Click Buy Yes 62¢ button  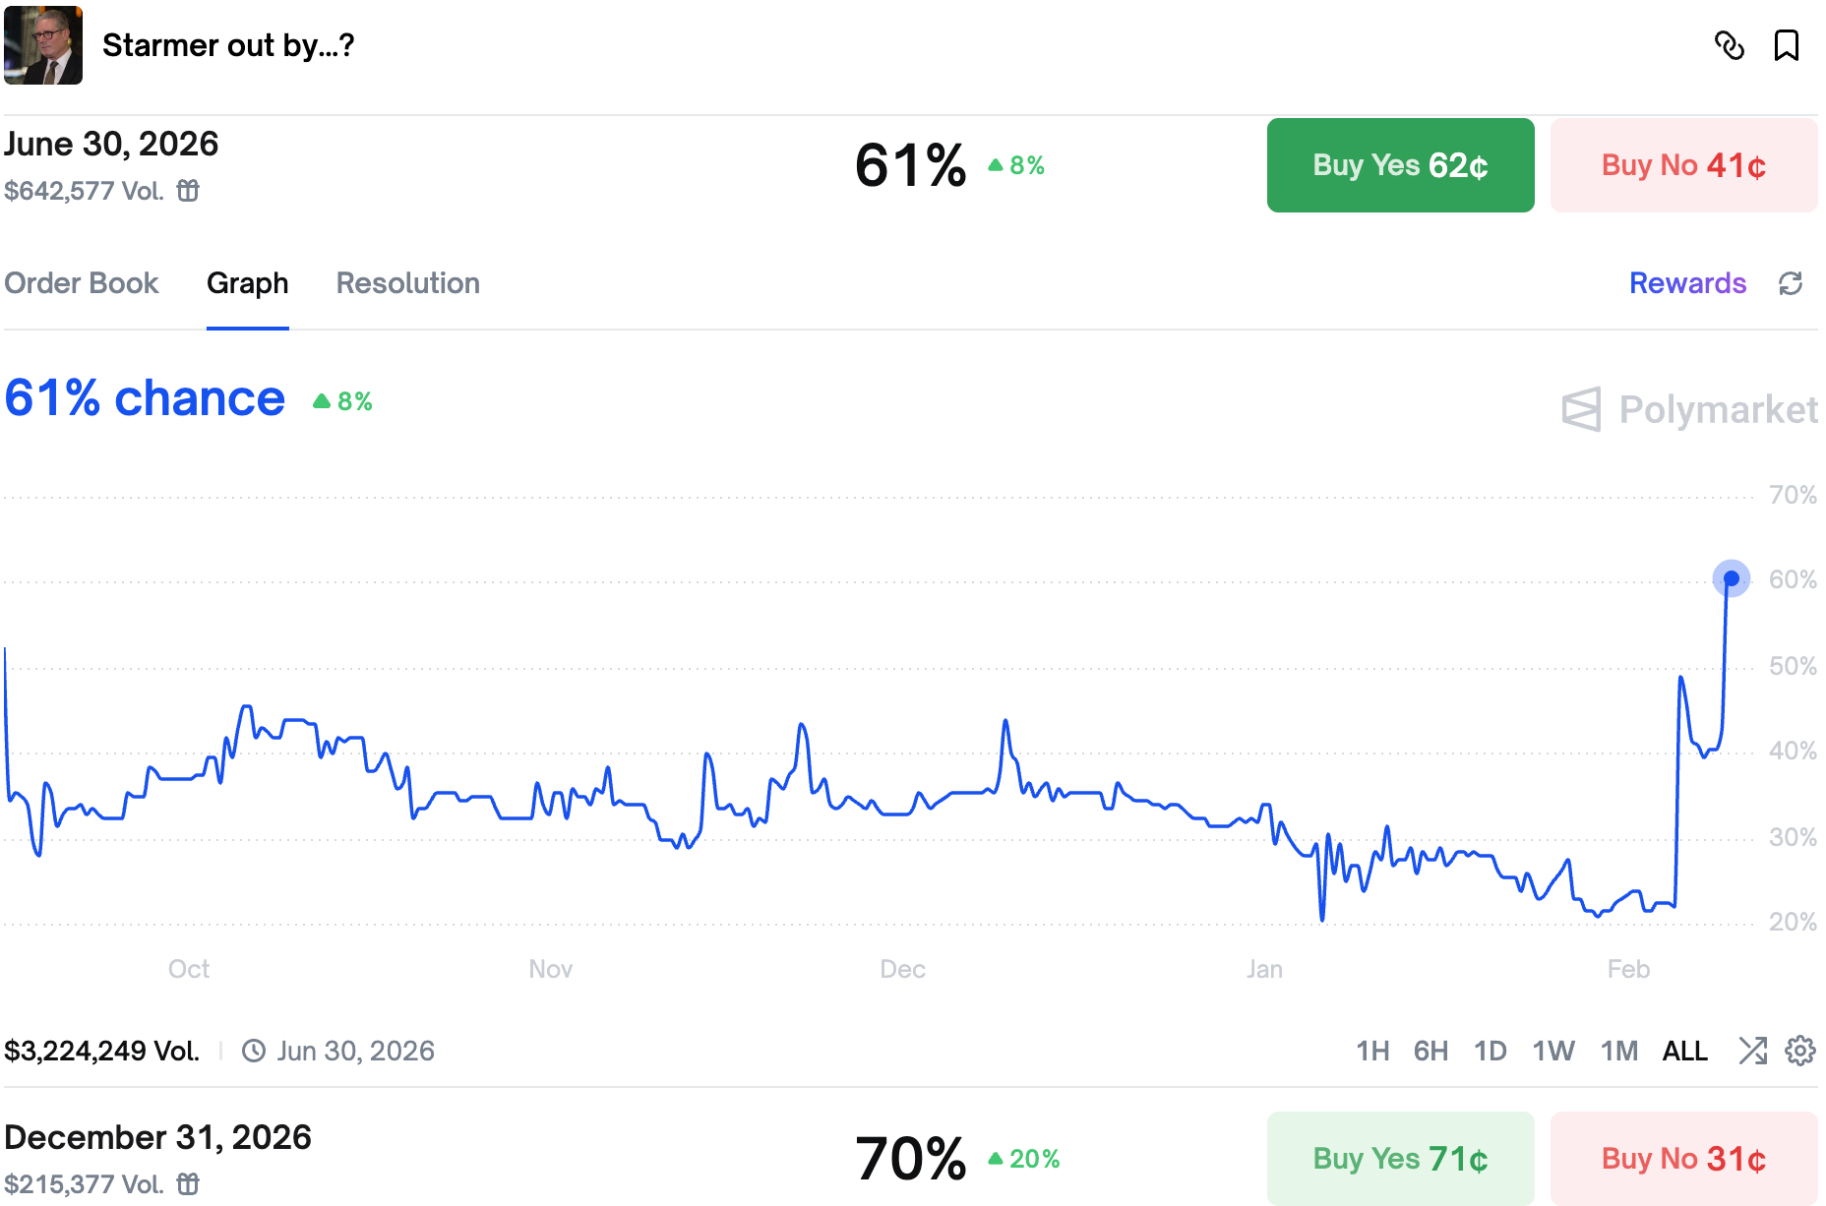1400,165
